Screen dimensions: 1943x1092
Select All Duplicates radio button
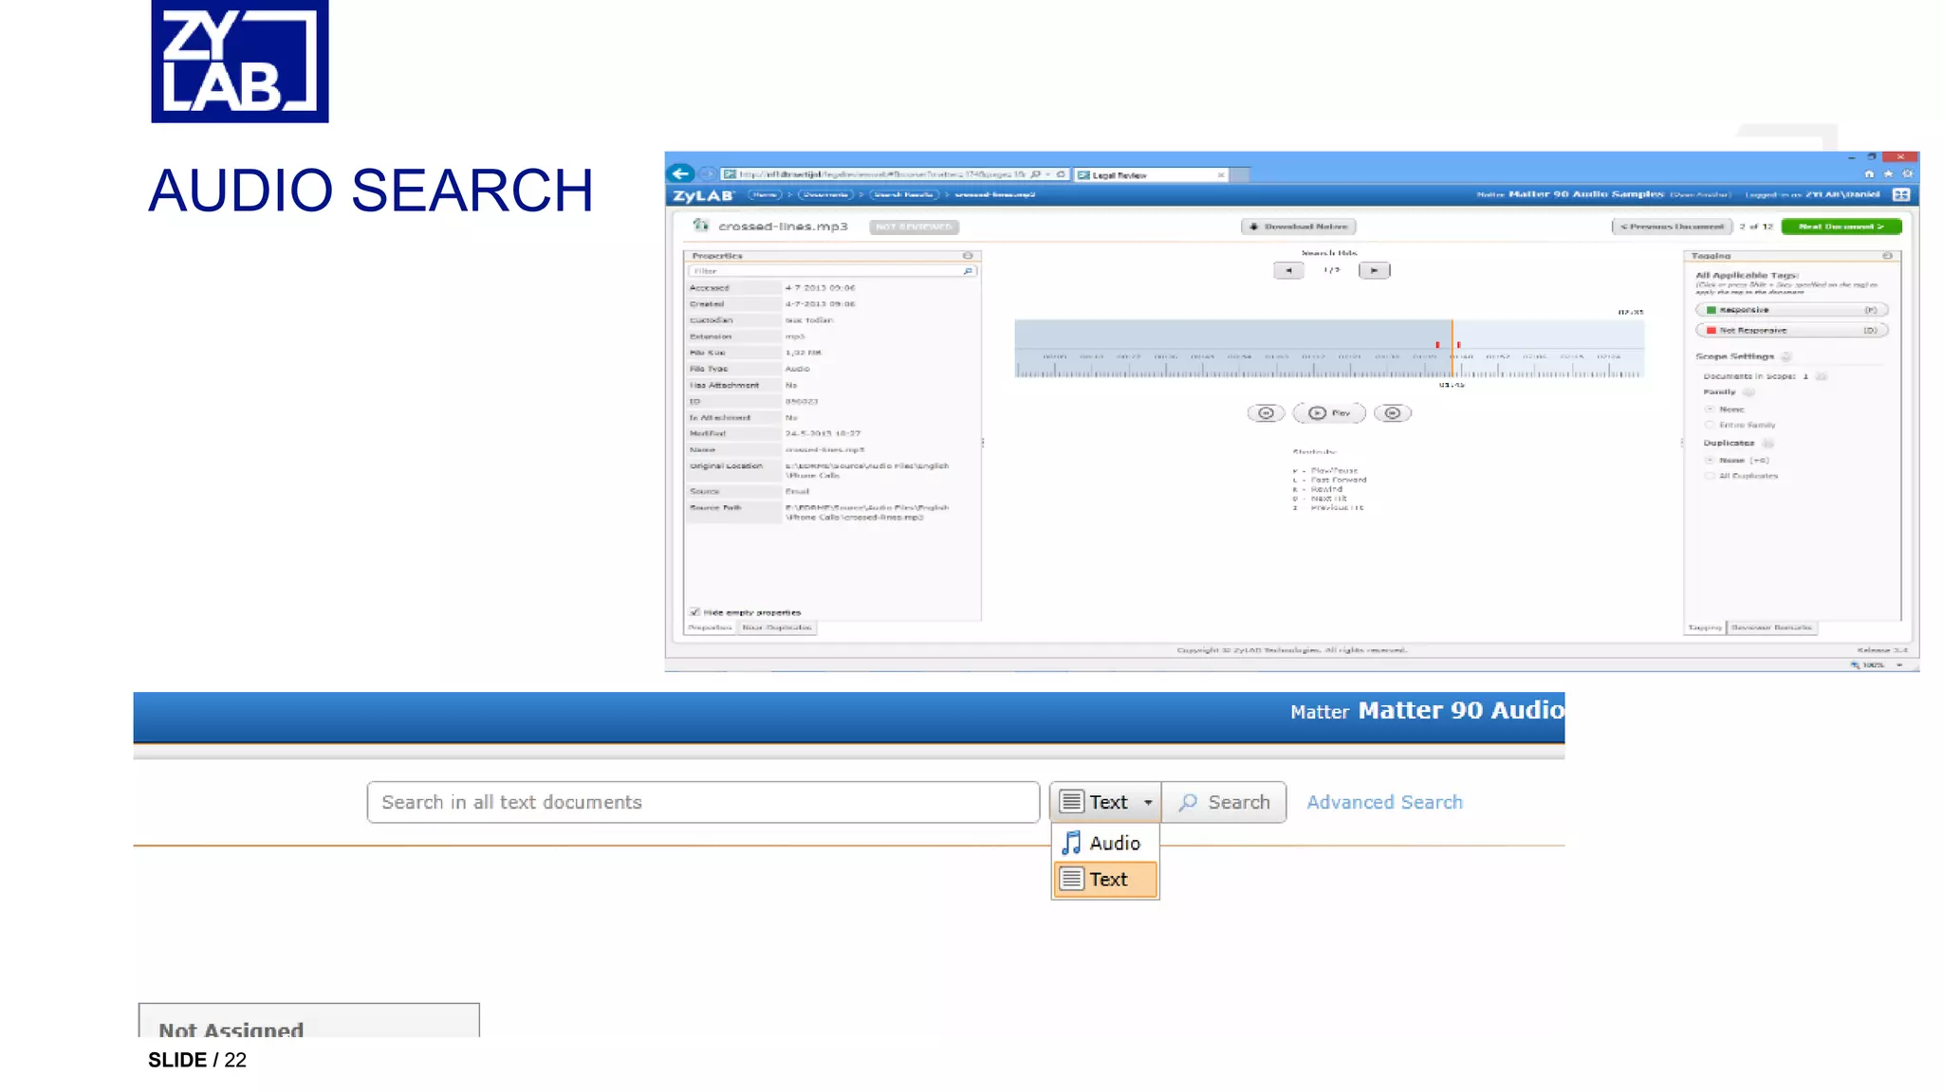click(x=1710, y=476)
